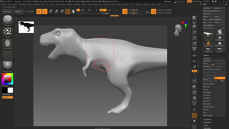This screenshot has width=229, height=129.
Task: Select the Move gizmo tool in top shelf
Action: [x=50, y=11]
